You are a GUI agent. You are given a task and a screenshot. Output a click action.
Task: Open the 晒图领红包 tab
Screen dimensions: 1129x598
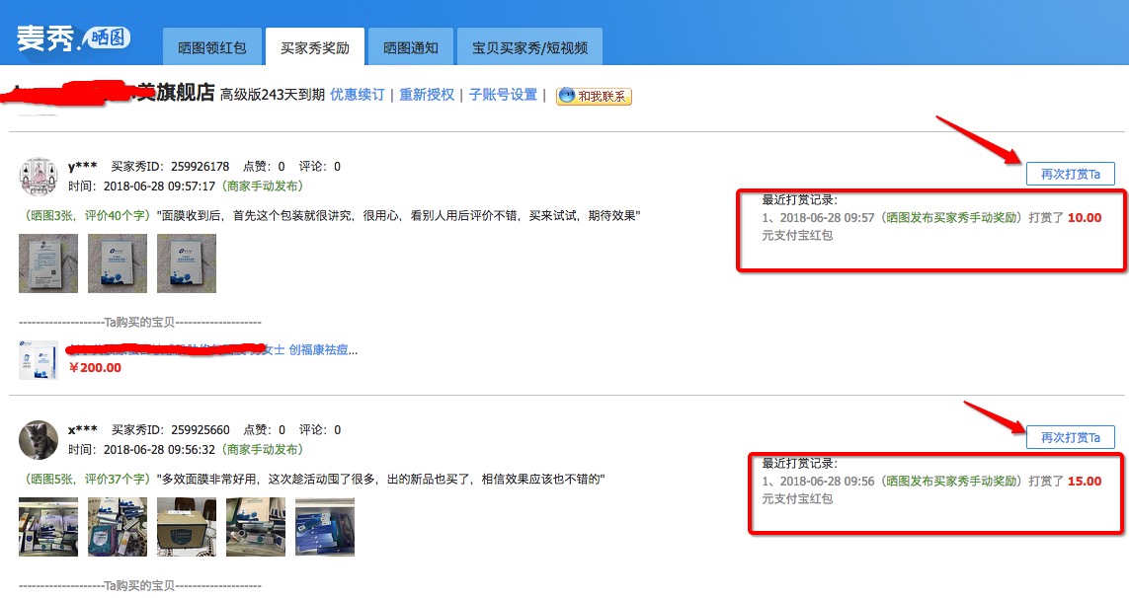212,46
